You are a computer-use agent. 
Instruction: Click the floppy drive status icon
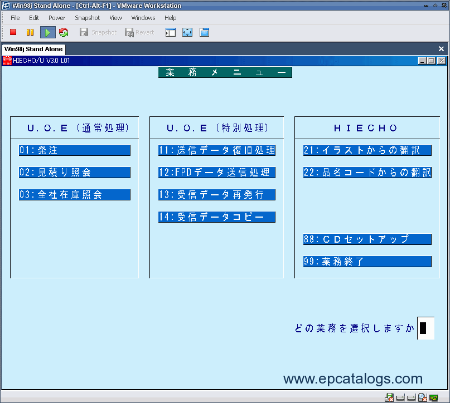389,397
